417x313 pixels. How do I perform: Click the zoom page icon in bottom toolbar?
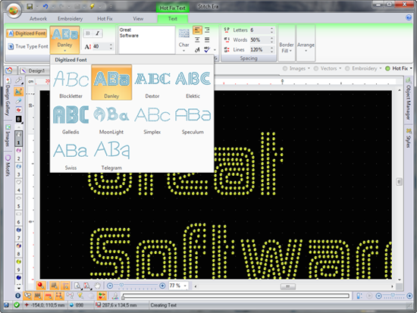point(77,286)
